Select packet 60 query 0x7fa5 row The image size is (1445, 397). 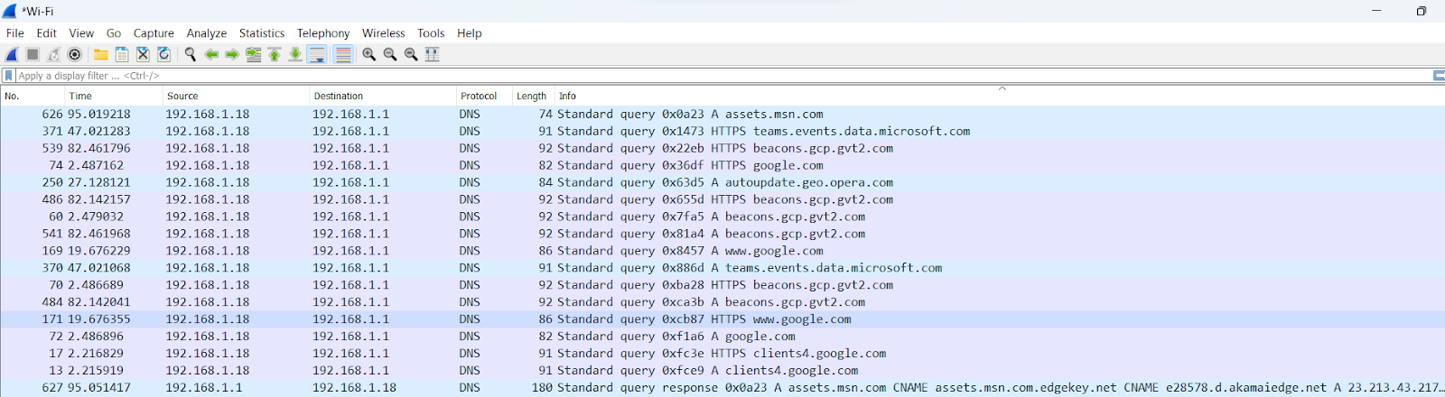coord(722,217)
